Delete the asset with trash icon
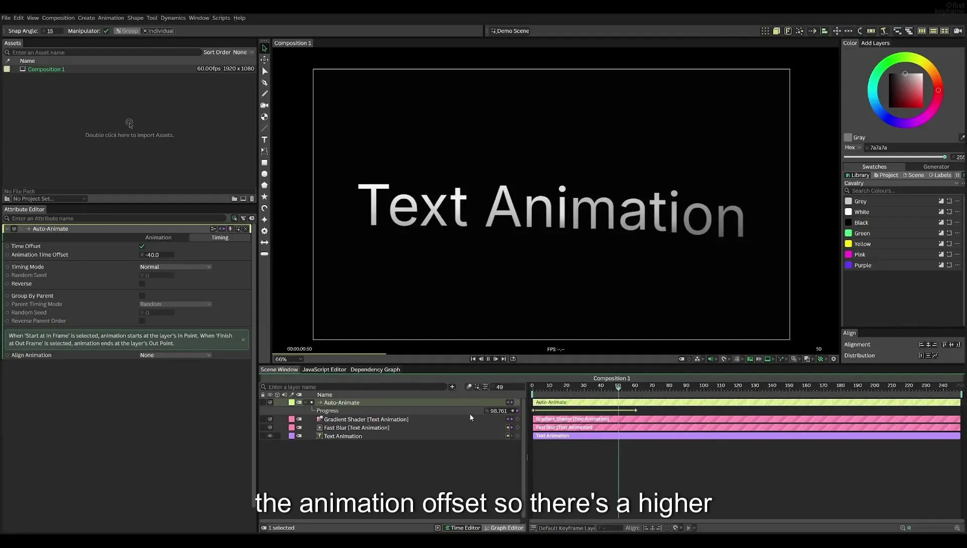Viewport: 967px width, 548px height. tap(252, 199)
